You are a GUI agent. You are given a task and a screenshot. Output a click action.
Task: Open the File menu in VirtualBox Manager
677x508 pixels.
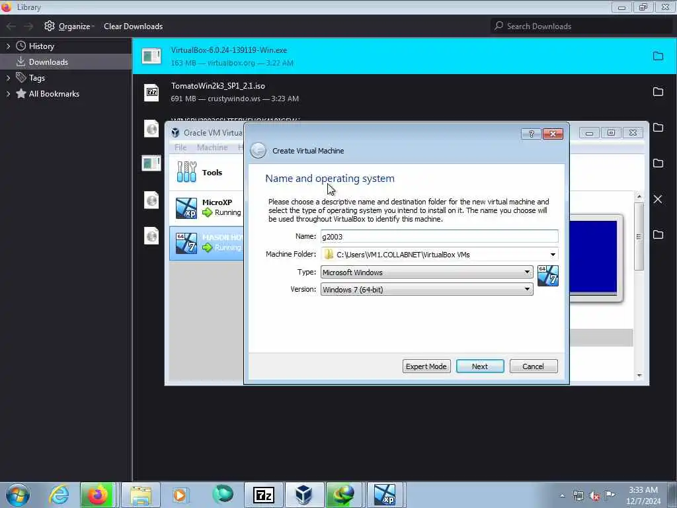pyautogui.click(x=180, y=148)
